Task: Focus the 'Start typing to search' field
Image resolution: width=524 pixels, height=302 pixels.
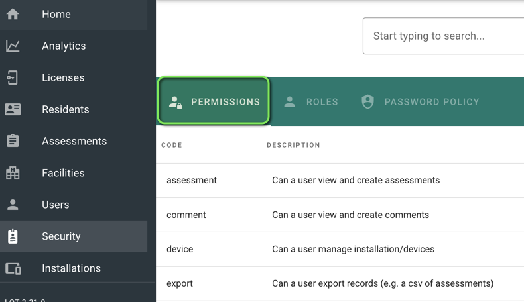Action: (444, 36)
